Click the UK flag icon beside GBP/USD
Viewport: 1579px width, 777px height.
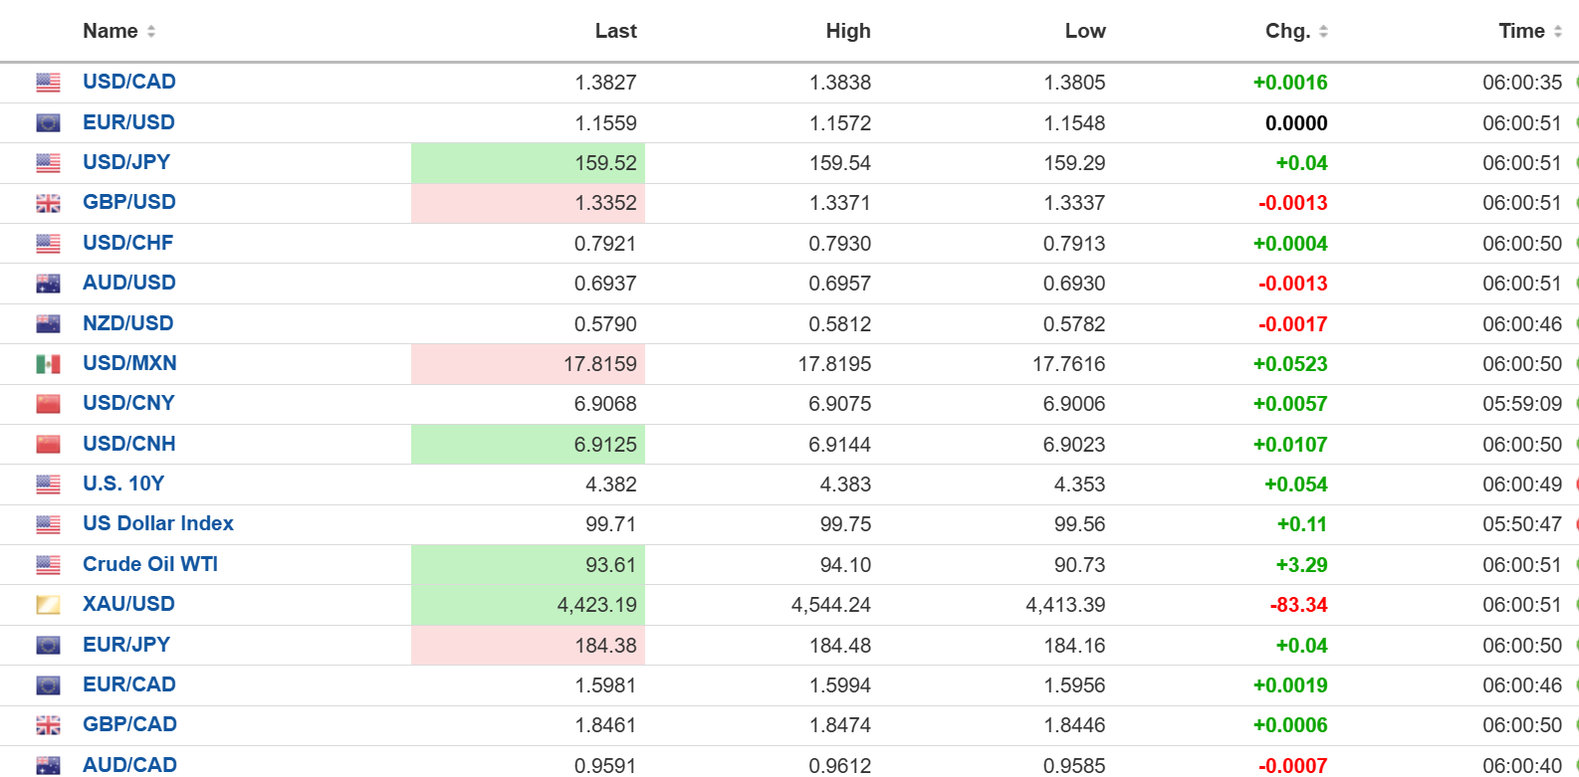(48, 203)
